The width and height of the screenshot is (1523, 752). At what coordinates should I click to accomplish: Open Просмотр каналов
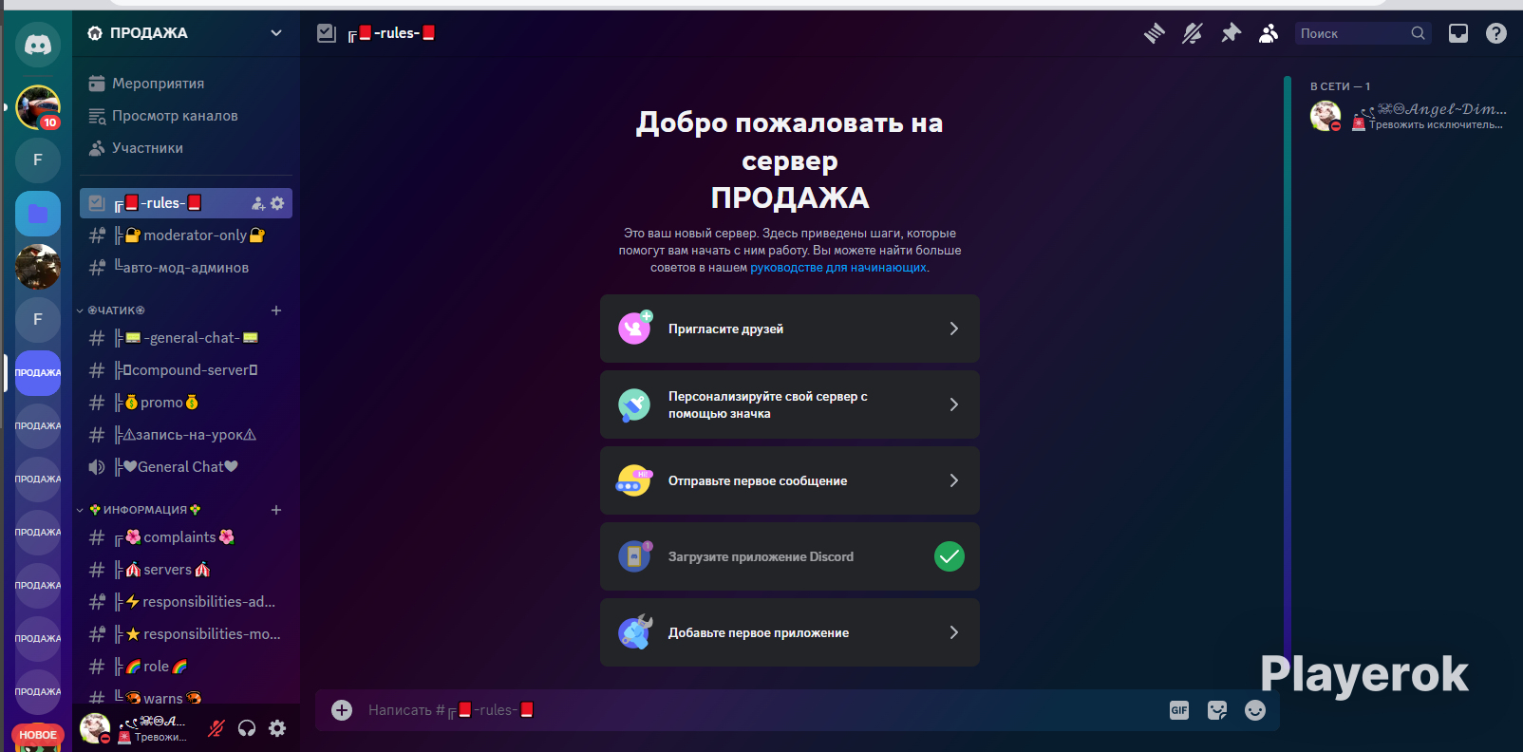click(186, 116)
